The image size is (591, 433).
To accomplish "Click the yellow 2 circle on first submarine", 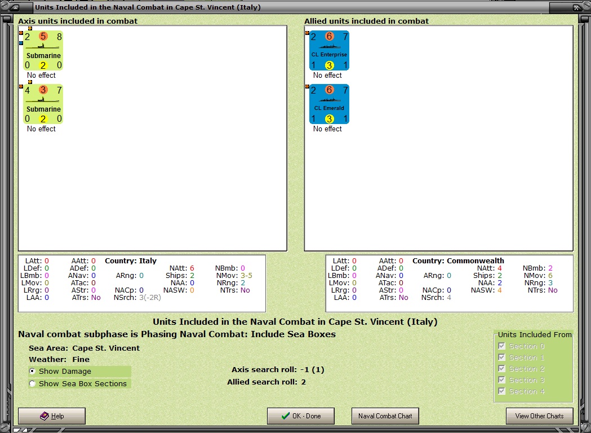I will 43,65.
